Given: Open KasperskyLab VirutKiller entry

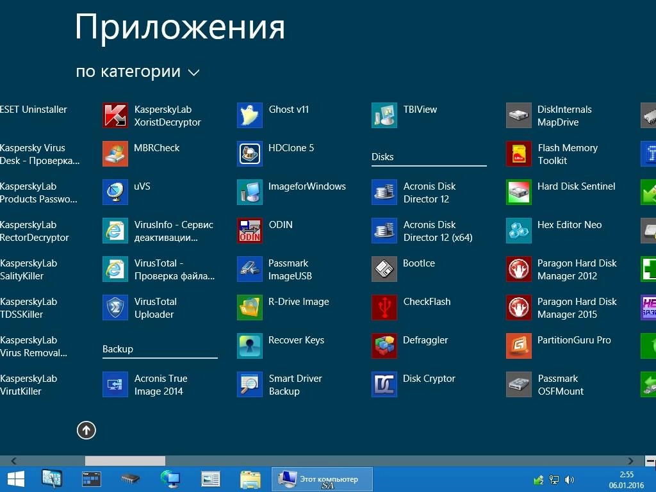Looking at the screenshot, I should (28, 384).
